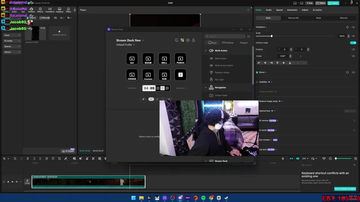Select the CRINGE key in Stream Deck

click(132, 75)
